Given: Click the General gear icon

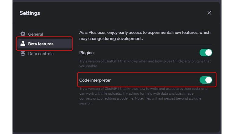Looking at the screenshot, I should pyautogui.click(x=23, y=34).
